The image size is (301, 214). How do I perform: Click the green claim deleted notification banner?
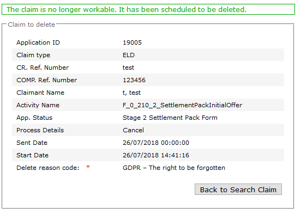click(x=148, y=9)
